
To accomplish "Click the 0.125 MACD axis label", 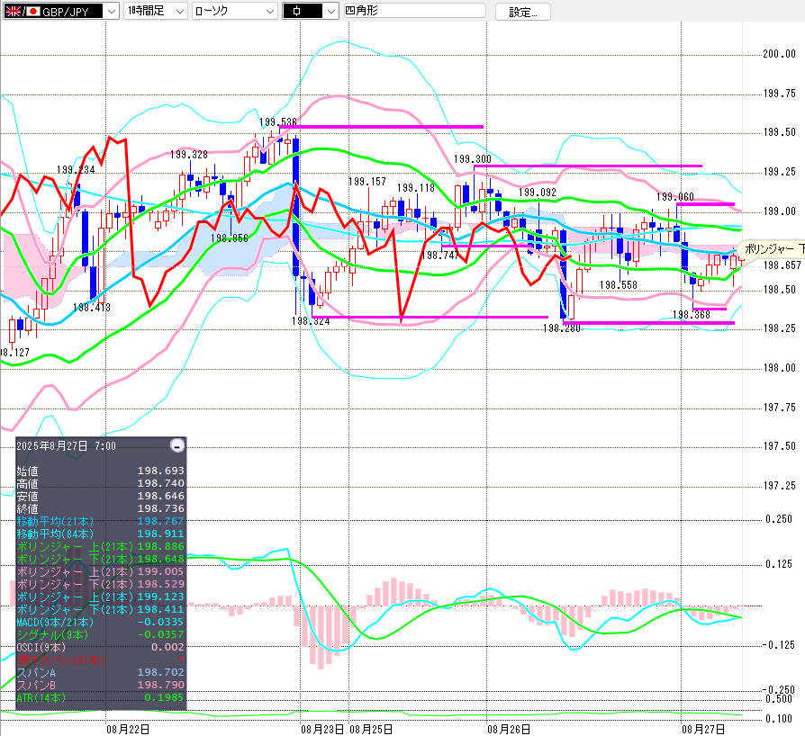I will click(779, 564).
